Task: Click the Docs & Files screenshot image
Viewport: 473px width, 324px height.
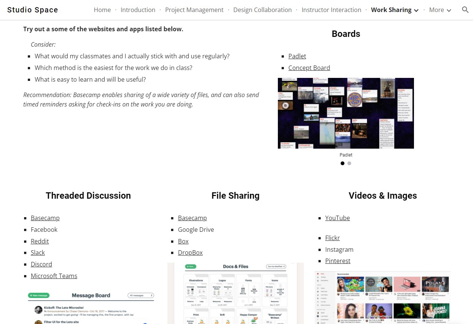Action: point(235,294)
